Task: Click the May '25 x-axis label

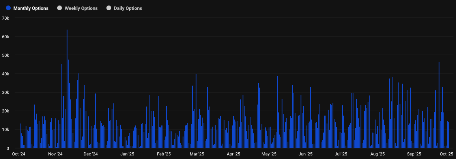Action: click(269, 154)
